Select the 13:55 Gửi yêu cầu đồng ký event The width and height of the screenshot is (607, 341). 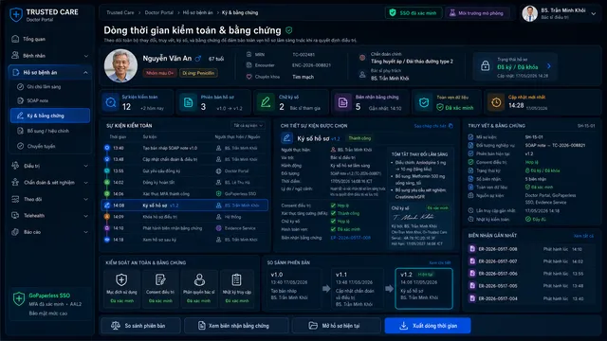(x=185, y=170)
